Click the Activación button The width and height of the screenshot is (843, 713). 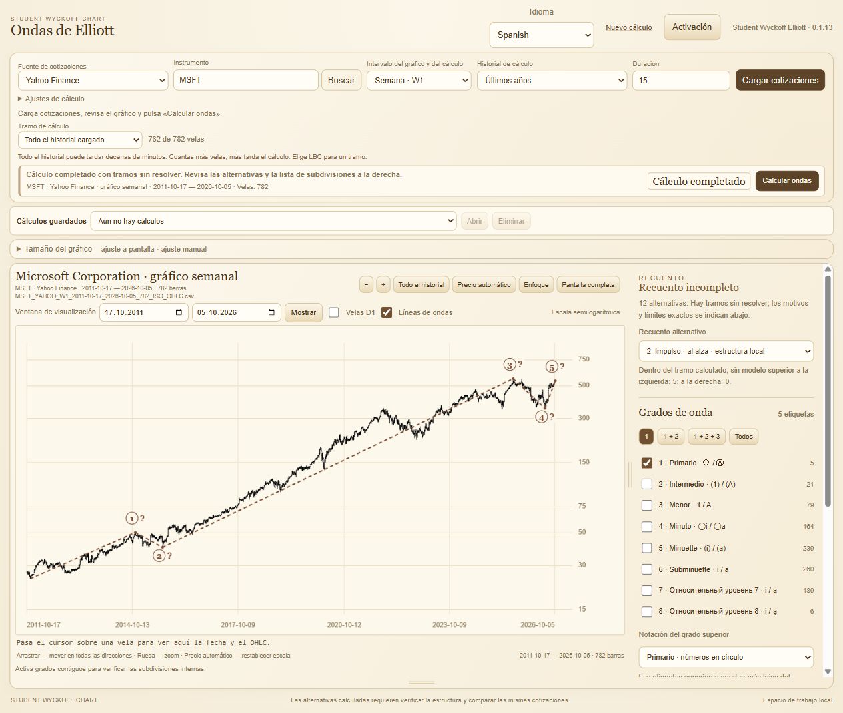pyautogui.click(x=692, y=27)
